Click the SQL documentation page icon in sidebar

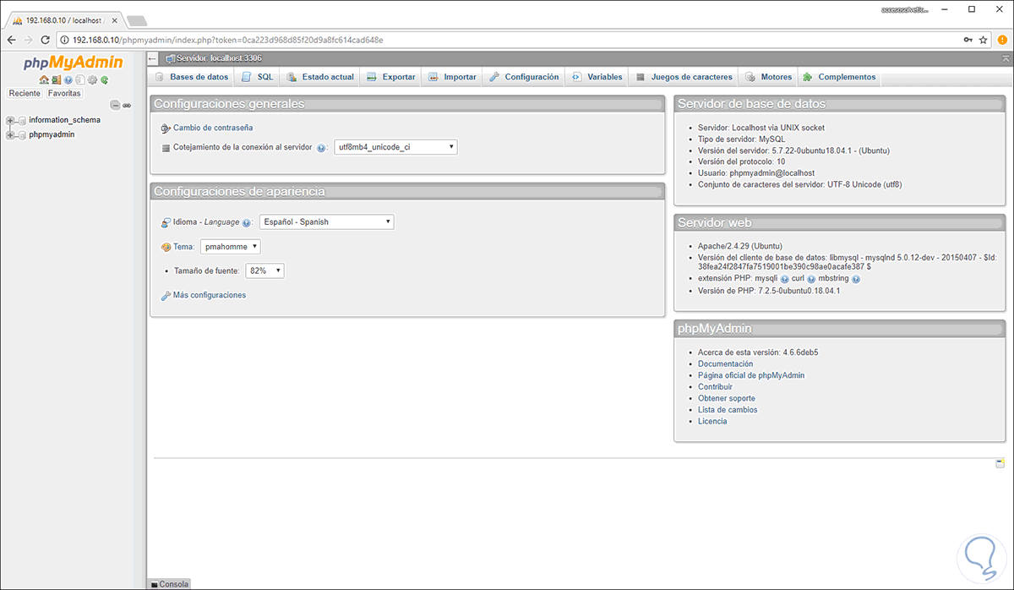80,79
